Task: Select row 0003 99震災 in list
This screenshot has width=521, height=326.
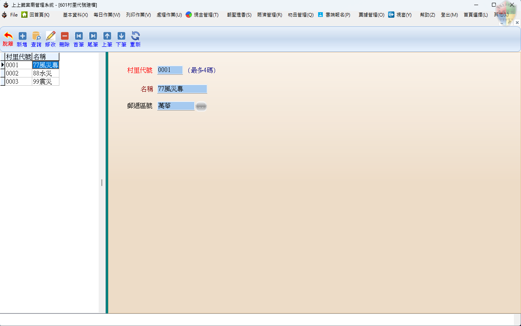Action: 31,81
